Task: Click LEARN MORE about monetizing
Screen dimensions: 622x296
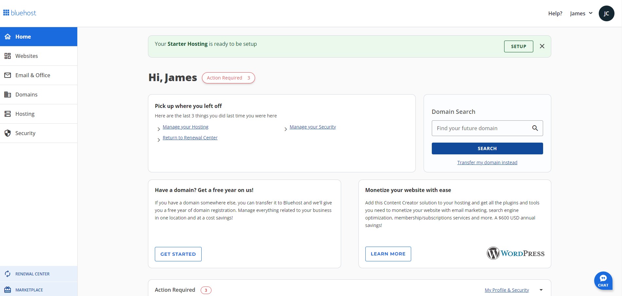Action: (388, 254)
